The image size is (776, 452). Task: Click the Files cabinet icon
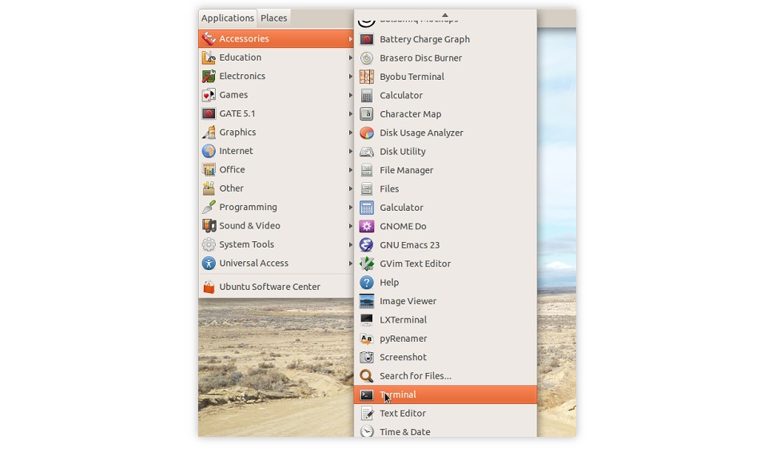(367, 189)
